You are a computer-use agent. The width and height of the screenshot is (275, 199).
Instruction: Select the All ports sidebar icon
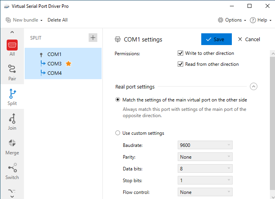tap(12, 45)
